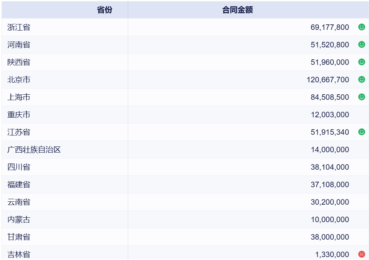Click the 38,104,000 amount value
Image resolution: width=369 pixels, height=260 pixels.
tap(330, 167)
